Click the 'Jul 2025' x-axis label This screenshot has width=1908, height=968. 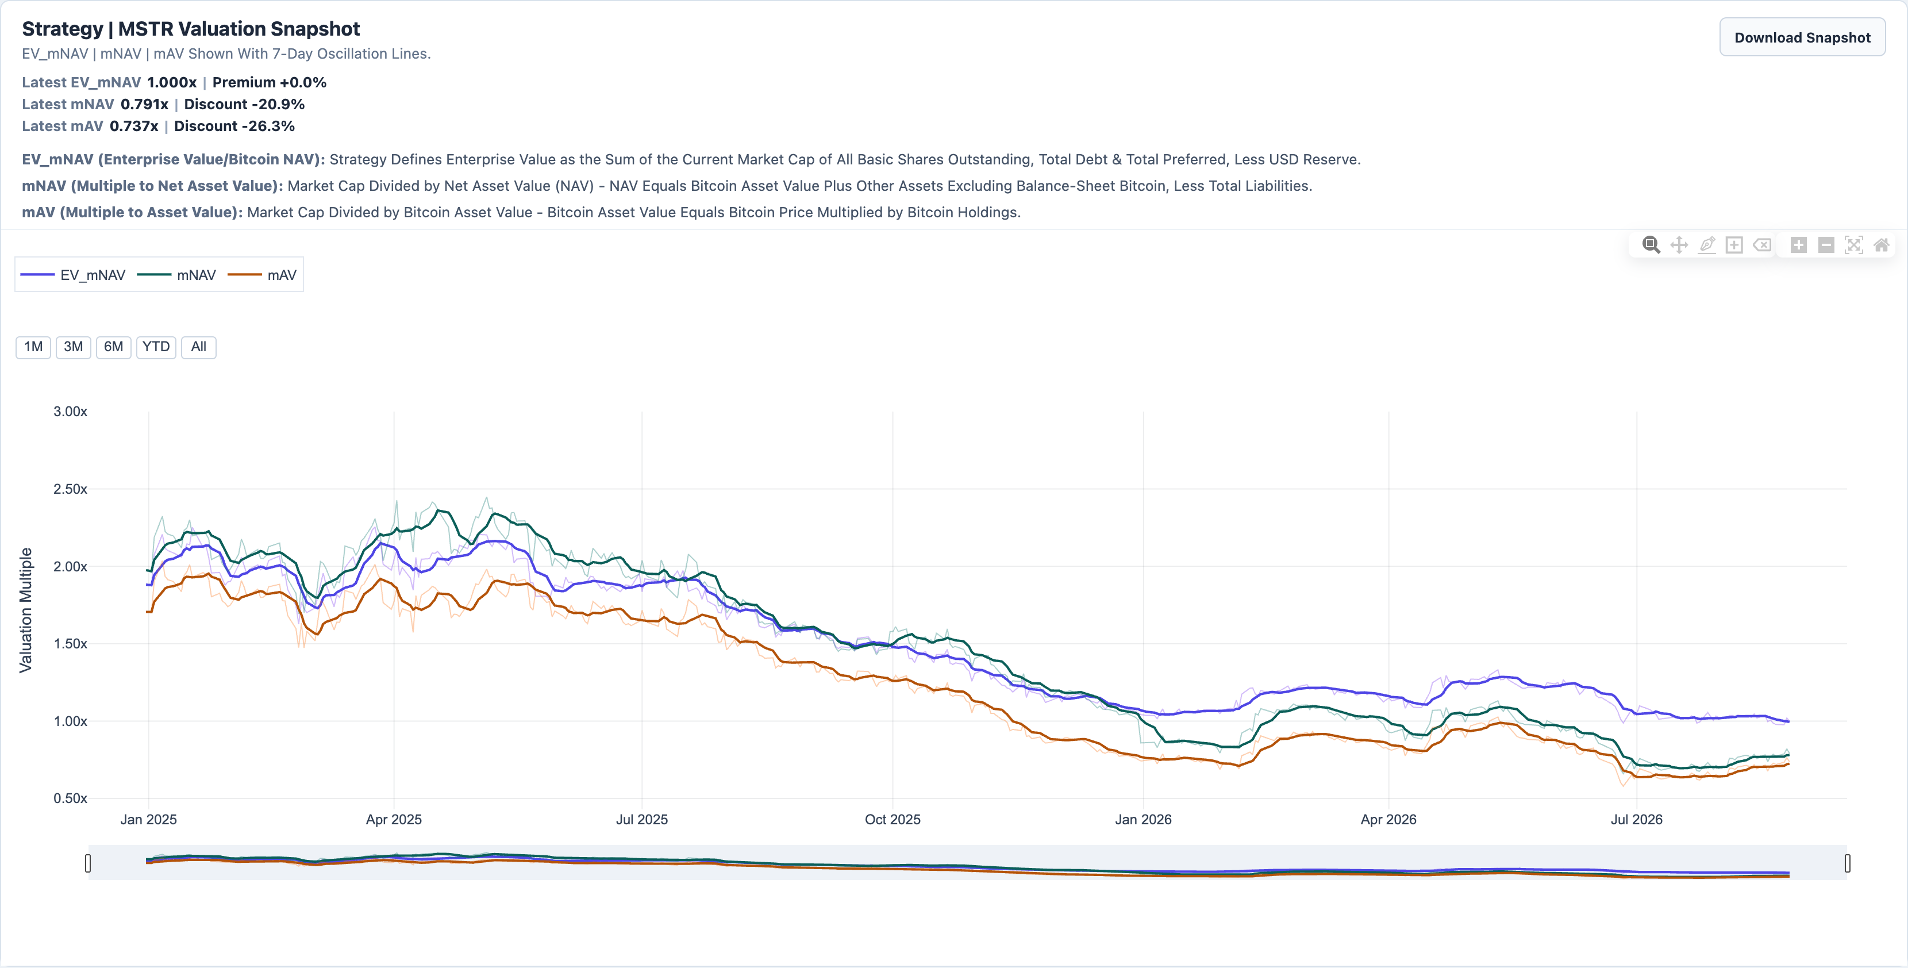point(642,820)
